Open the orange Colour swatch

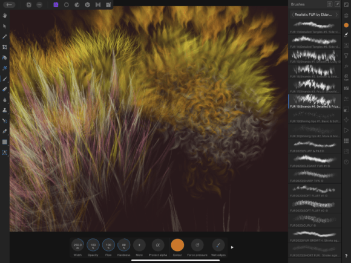pos(177,245)
